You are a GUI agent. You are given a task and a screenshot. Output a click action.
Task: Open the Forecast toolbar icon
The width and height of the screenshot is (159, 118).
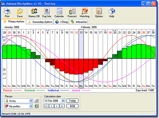(x=72, y=13)
